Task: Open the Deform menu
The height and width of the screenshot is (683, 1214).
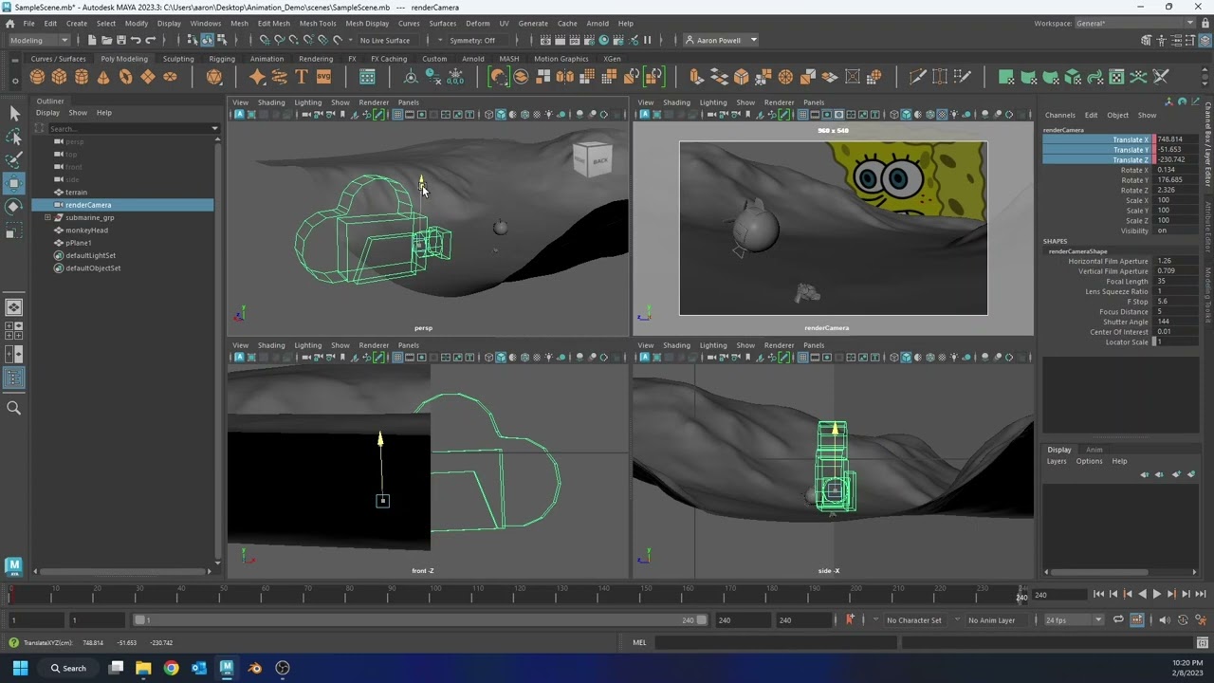Action: click(478, 23)
